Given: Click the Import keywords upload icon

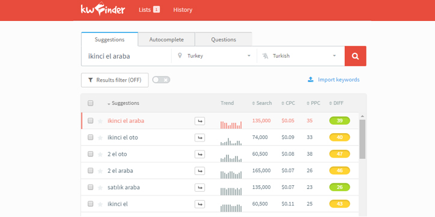Looking at the screenshot, I should (x=311, y=80).
